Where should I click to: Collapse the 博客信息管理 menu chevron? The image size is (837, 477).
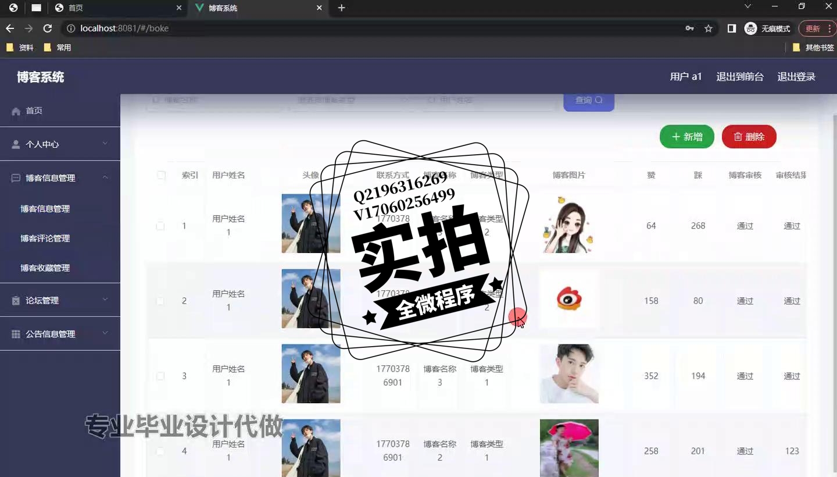105,177
